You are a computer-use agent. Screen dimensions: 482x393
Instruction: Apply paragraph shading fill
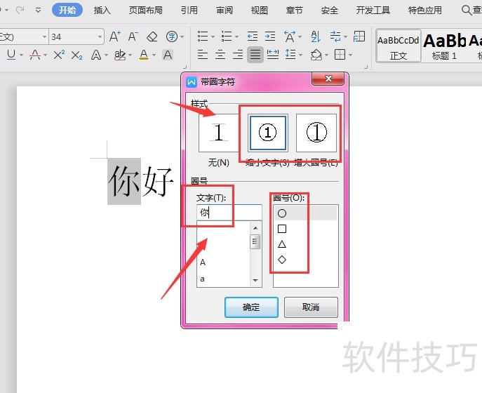pos(316,55)
